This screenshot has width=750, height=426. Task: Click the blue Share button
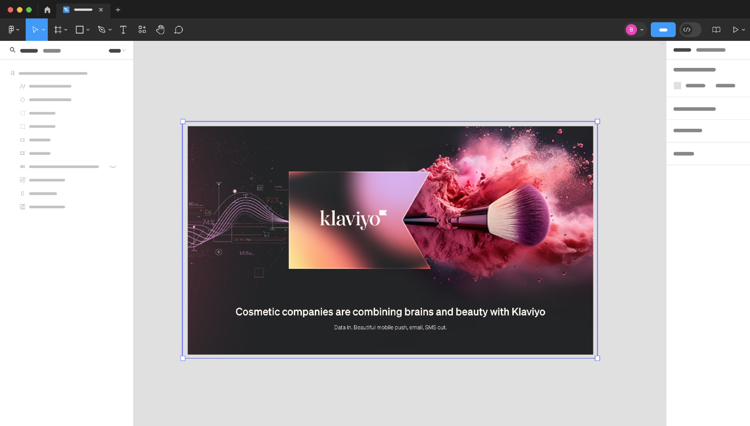point(663,29)
